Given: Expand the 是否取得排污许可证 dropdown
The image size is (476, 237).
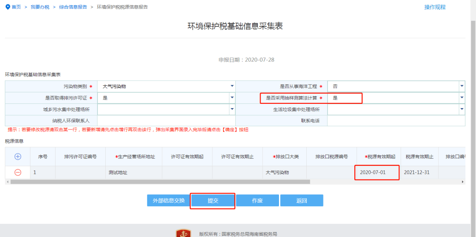Looking at the screenshot, I should (x=232, y=98).
